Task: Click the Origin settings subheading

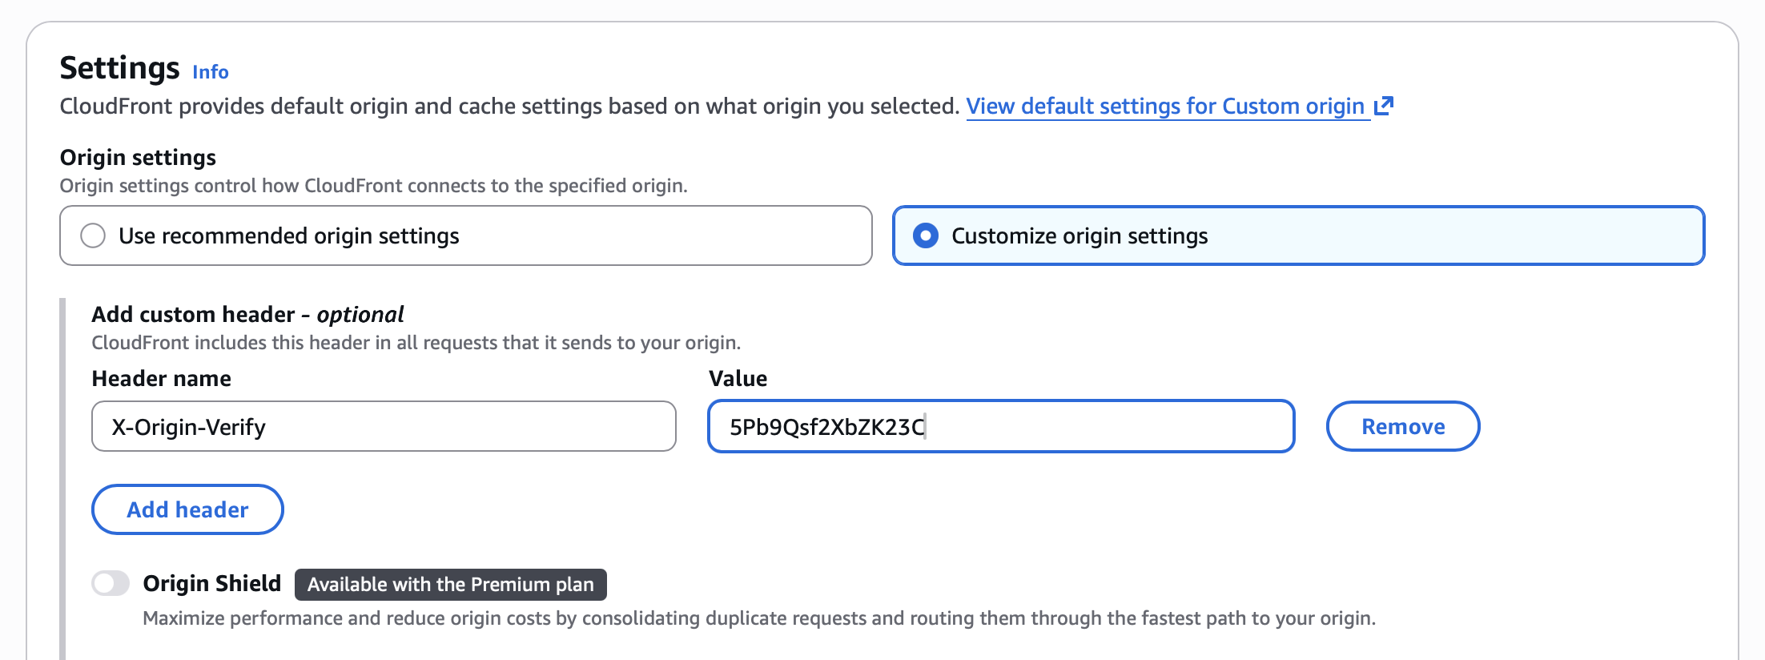Action: pos(138,157)
